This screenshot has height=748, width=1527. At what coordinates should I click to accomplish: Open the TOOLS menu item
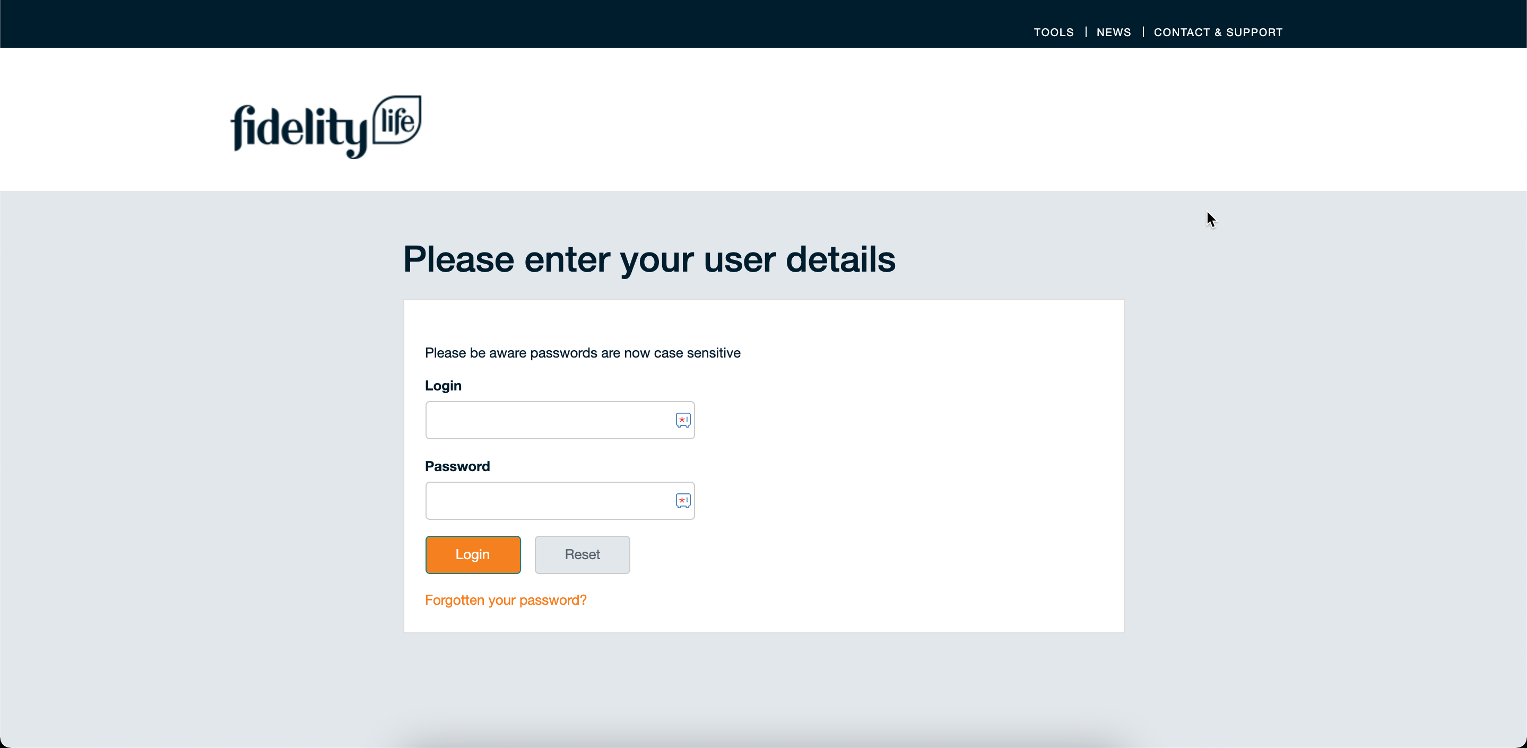pyautogui.click(x=1053, y=32)
